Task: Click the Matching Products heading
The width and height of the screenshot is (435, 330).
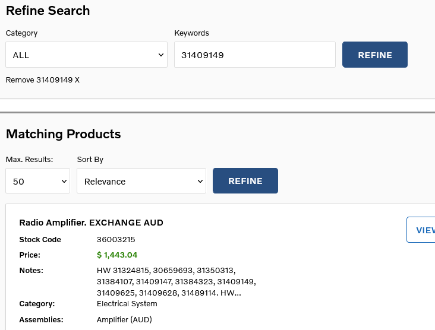Action: (63, 134)
